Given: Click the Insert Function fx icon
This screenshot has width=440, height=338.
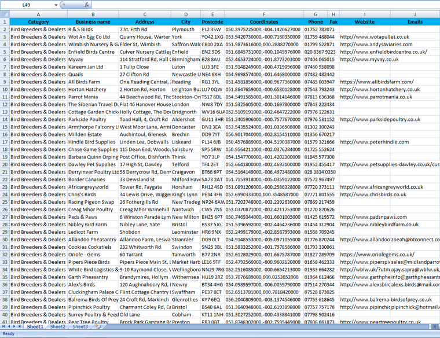Looking at the screenshot, I should coord(86,5).
